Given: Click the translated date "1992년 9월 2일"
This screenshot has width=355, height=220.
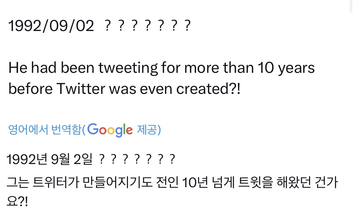Looking at the screenshot, I should pos(49,160).
